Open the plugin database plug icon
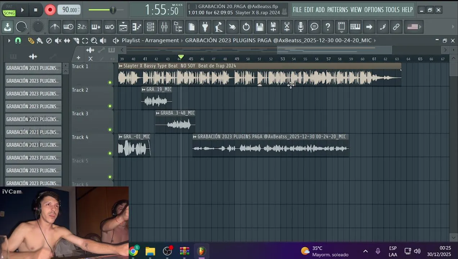458x259 pixels. coord(205,27)
